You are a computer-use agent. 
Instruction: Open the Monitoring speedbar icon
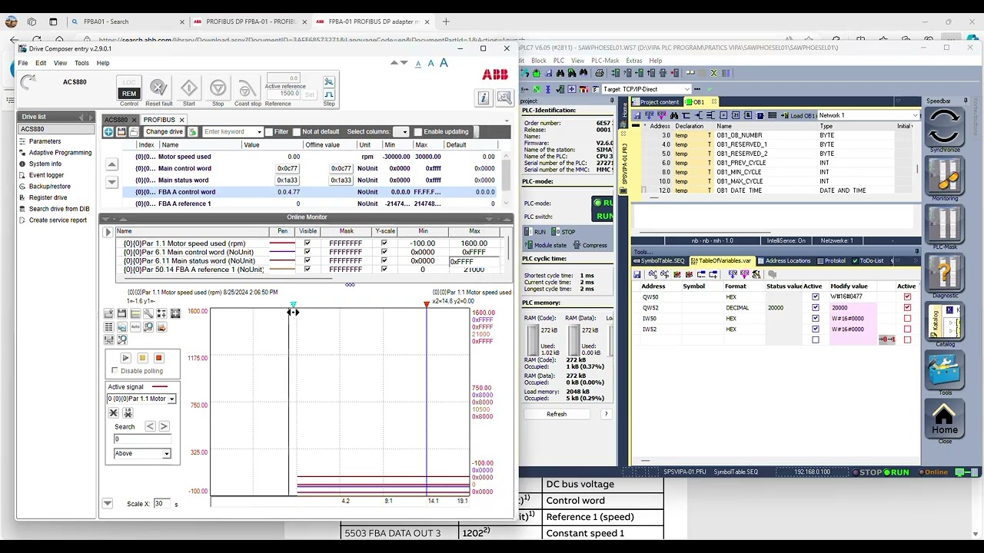point(945,177)
